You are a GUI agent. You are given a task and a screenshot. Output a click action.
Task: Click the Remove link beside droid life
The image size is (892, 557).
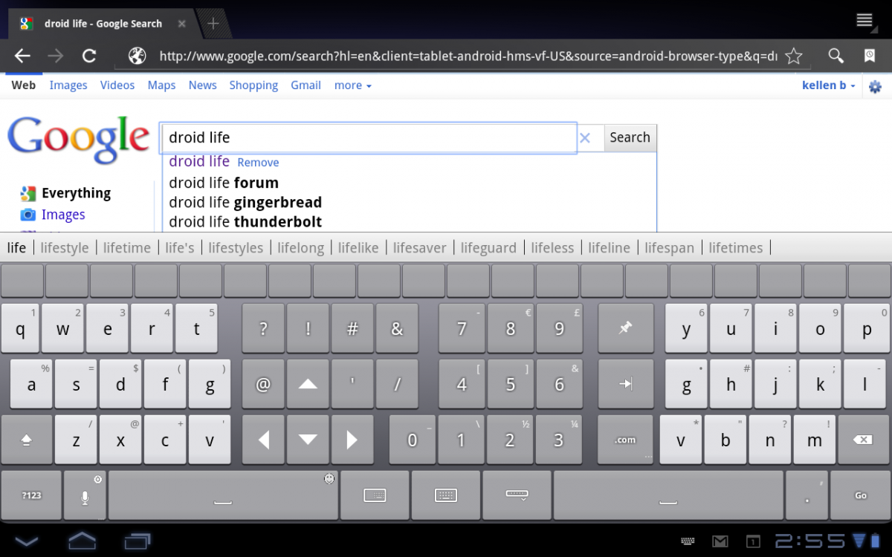pyautogui.click(x=258, y=163)
